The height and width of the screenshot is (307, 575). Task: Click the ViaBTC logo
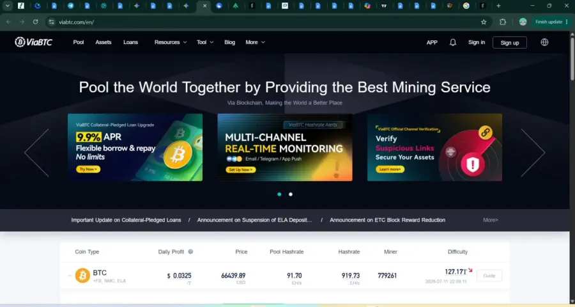click(33, 42)
